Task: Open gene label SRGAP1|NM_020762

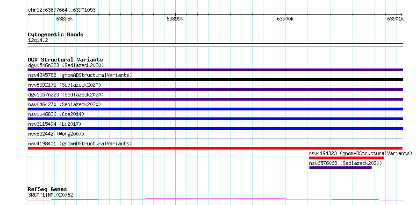Action: (50, 195)
